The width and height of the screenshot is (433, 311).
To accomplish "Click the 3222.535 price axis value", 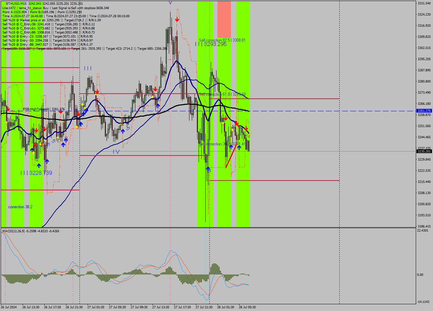I will tap(424, 170).
